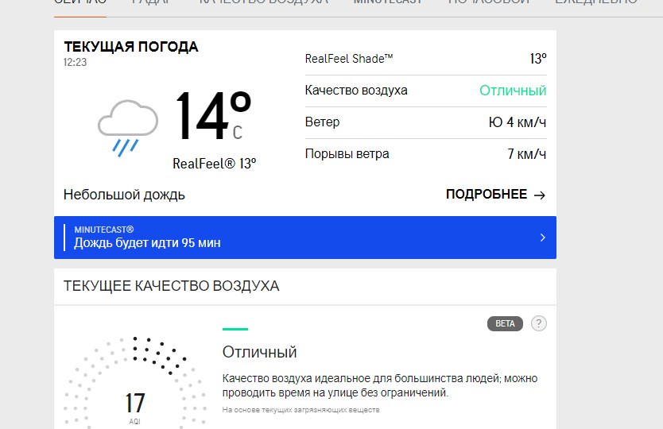Click the BETA badge
The image size is (663, 429).
(505, 324)
